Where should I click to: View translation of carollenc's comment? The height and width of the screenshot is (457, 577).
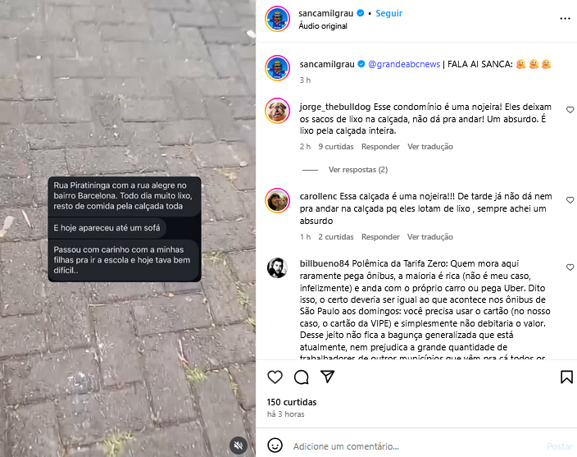(x=429, y=237)
